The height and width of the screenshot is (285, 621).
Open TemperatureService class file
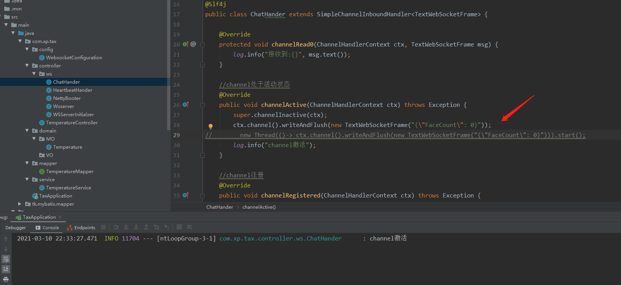68,188
